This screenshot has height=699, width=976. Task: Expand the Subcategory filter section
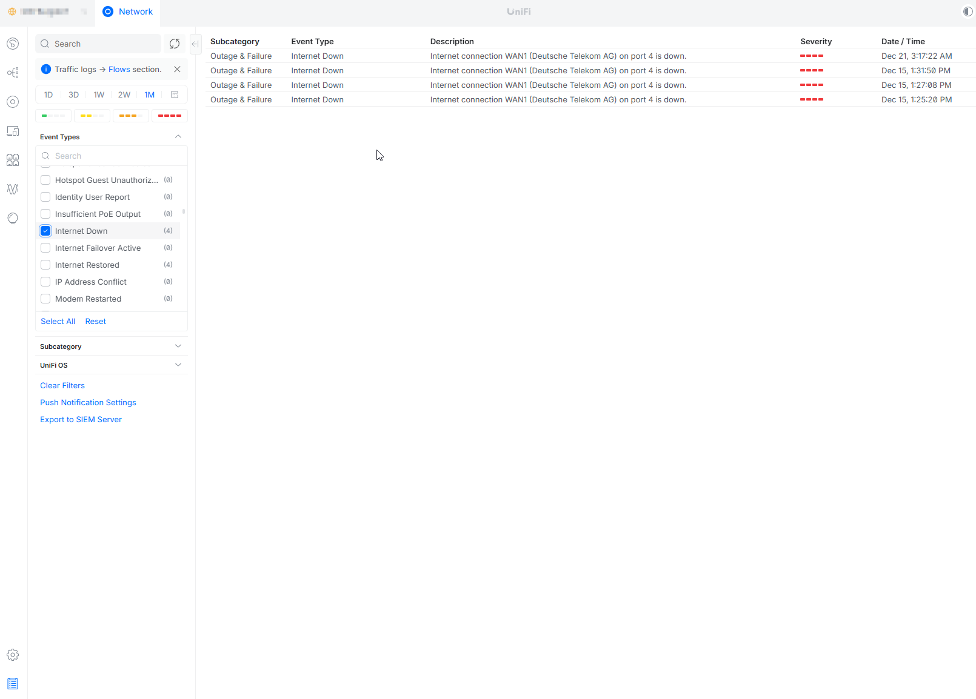[x=178, y=346]
